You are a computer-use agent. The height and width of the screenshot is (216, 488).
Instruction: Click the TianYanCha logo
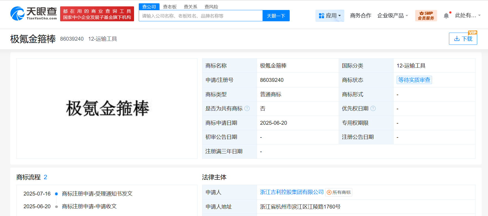(34, 14)
